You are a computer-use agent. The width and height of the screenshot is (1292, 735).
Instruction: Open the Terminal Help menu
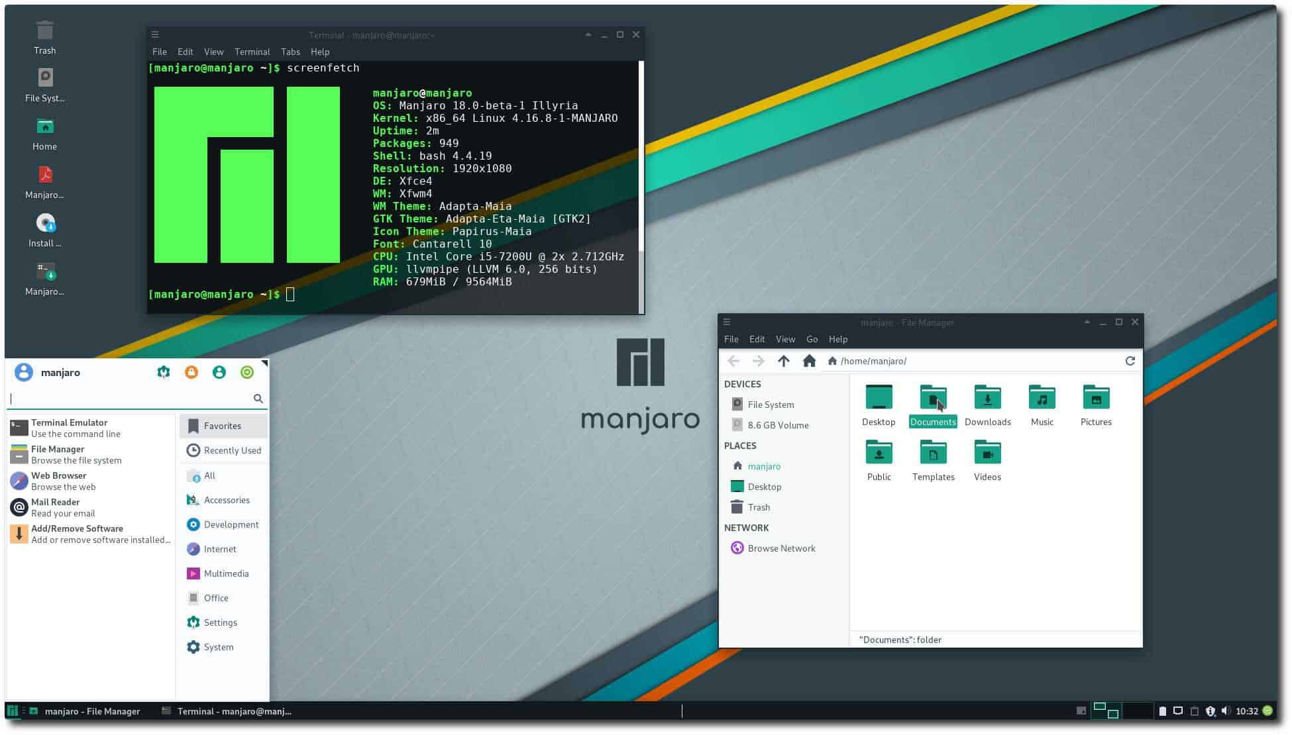(320, 52)
